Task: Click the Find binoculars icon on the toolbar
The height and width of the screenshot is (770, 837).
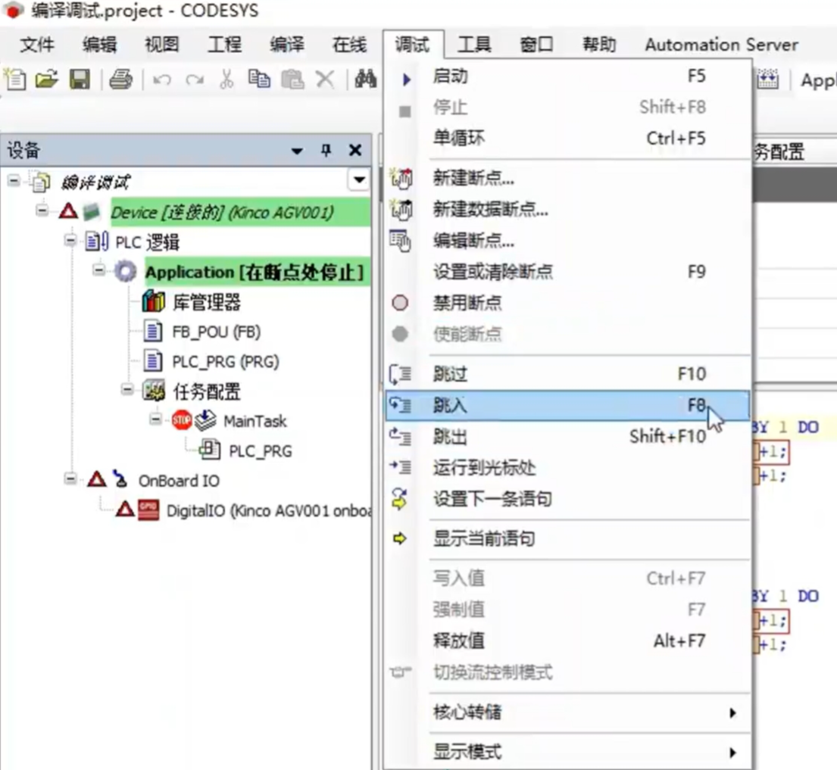Action: pos(365,79)
